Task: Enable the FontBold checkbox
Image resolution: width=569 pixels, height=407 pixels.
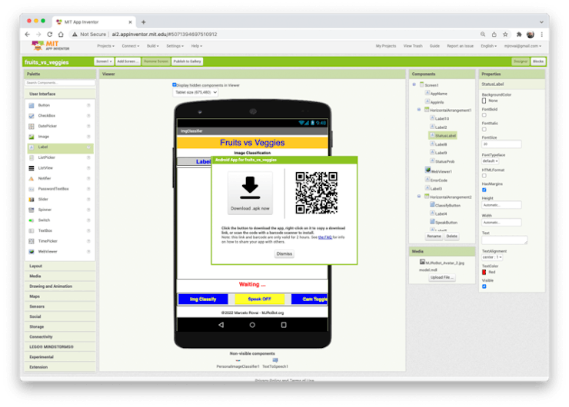Action: click(484, 115)
